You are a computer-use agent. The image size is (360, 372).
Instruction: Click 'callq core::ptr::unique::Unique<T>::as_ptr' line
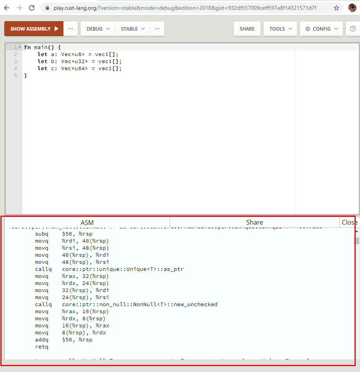(x=109, y=269)
